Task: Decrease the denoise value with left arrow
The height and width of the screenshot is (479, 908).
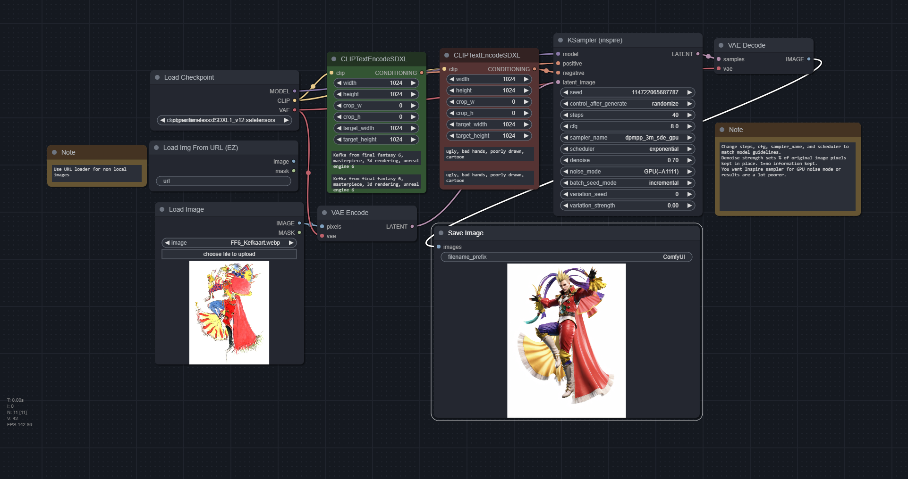Action: [x=566, y=160]
